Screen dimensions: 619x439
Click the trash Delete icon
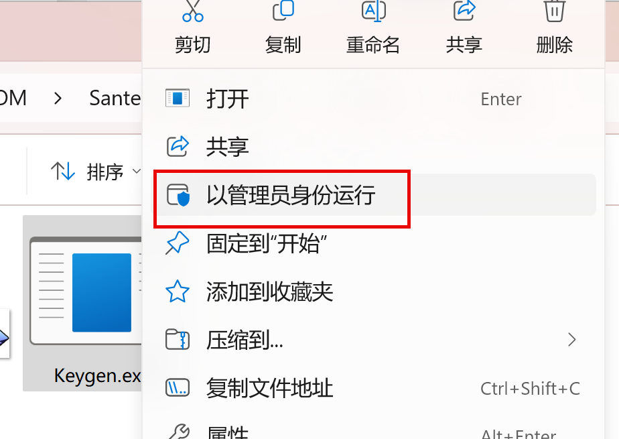click(554, 11)
